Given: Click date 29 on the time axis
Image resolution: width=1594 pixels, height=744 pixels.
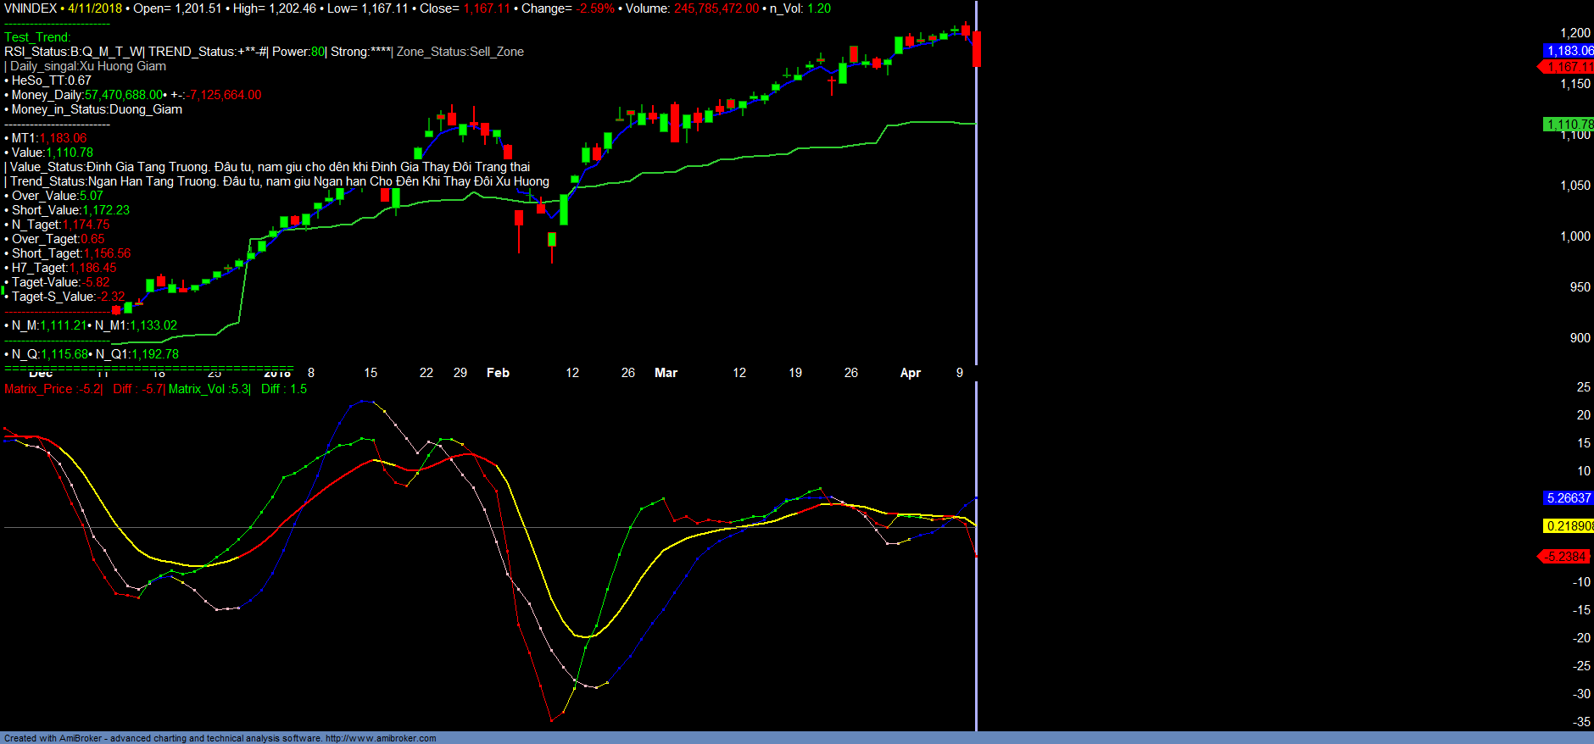Looking at the screenshot, I should [460, 373].
